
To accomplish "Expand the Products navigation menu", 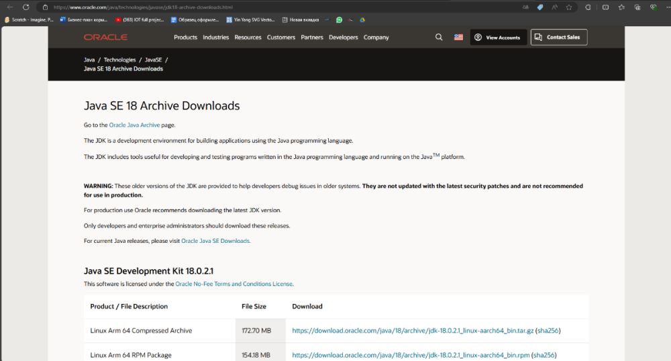I will coord(185,38).
